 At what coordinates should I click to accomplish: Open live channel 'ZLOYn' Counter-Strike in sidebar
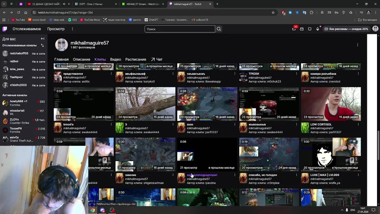click(x=24, y=121)
